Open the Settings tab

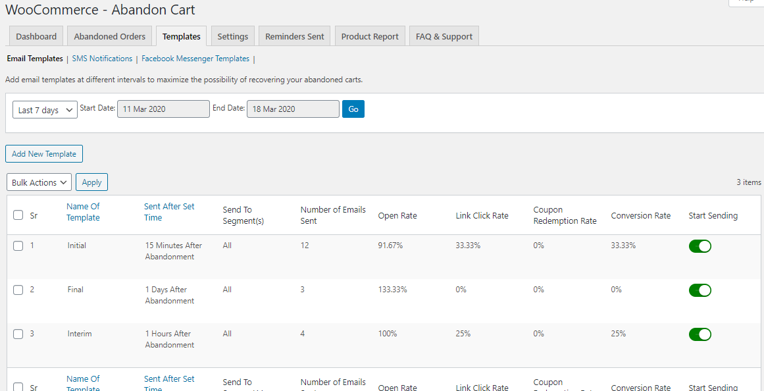(x=232, y=36)
